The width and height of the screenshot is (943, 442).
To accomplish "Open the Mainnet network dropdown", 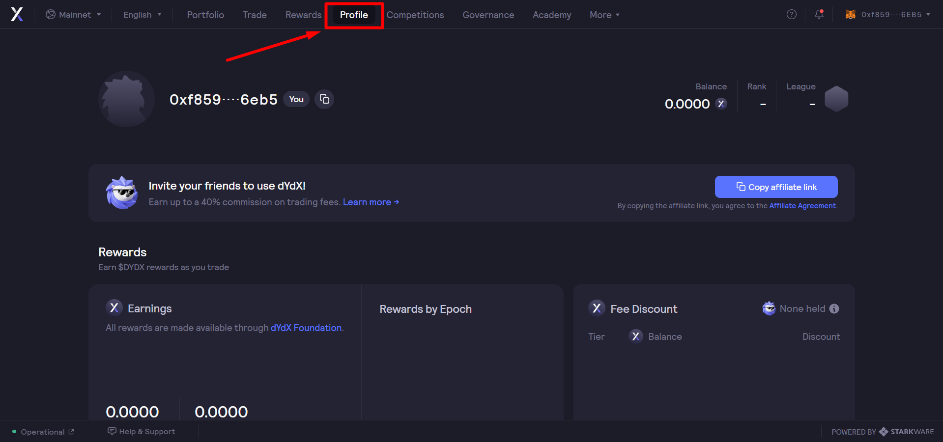I will click(x=73, y=15).
